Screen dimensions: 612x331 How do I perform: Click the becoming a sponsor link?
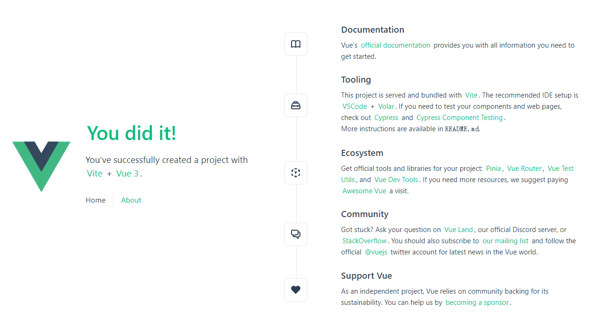pos(477,303)
